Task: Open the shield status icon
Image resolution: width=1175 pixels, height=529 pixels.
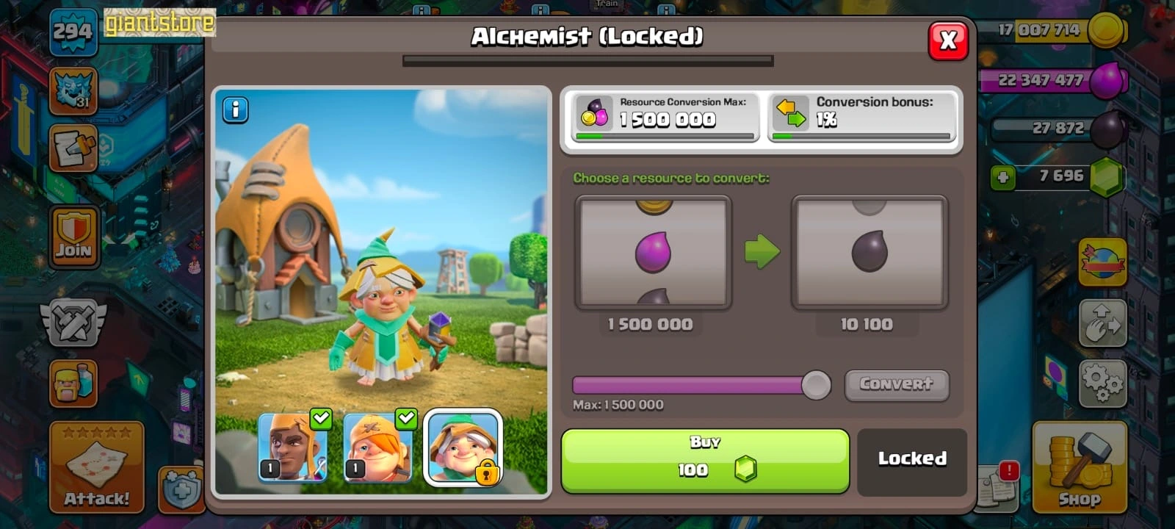Action: [181, 488]
